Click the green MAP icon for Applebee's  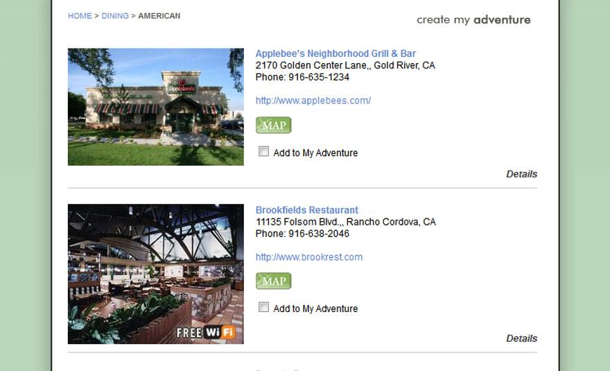[274, 126]
